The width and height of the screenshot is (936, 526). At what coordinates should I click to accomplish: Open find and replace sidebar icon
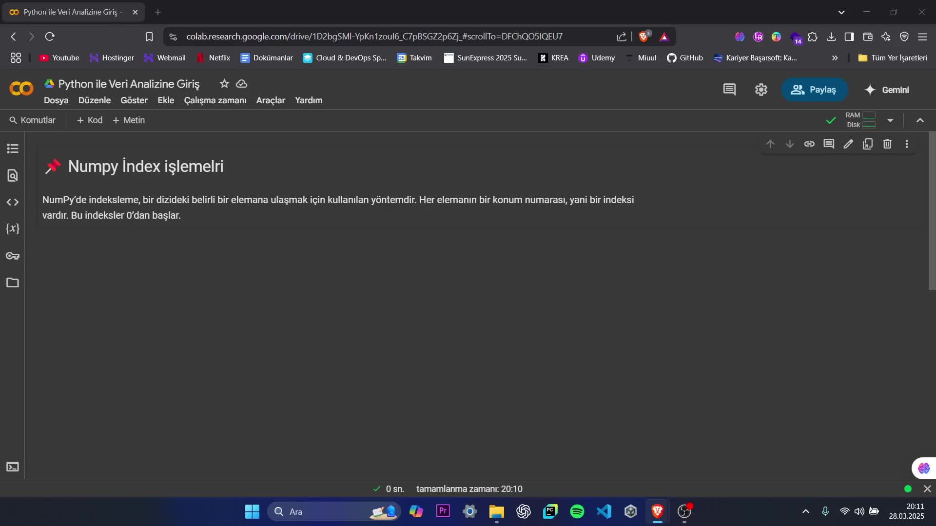[x=13, y=175]
